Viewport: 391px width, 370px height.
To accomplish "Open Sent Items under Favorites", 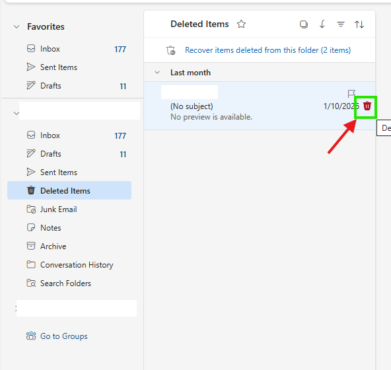I will point(69,67).
